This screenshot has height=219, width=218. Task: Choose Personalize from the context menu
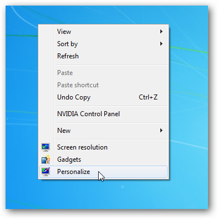click(x=103, y=172)
